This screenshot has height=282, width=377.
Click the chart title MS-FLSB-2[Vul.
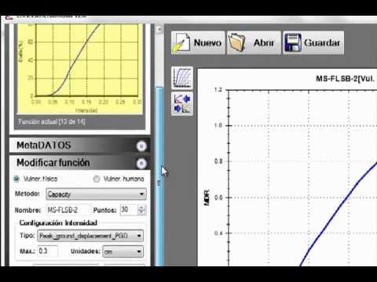[345, 78]
